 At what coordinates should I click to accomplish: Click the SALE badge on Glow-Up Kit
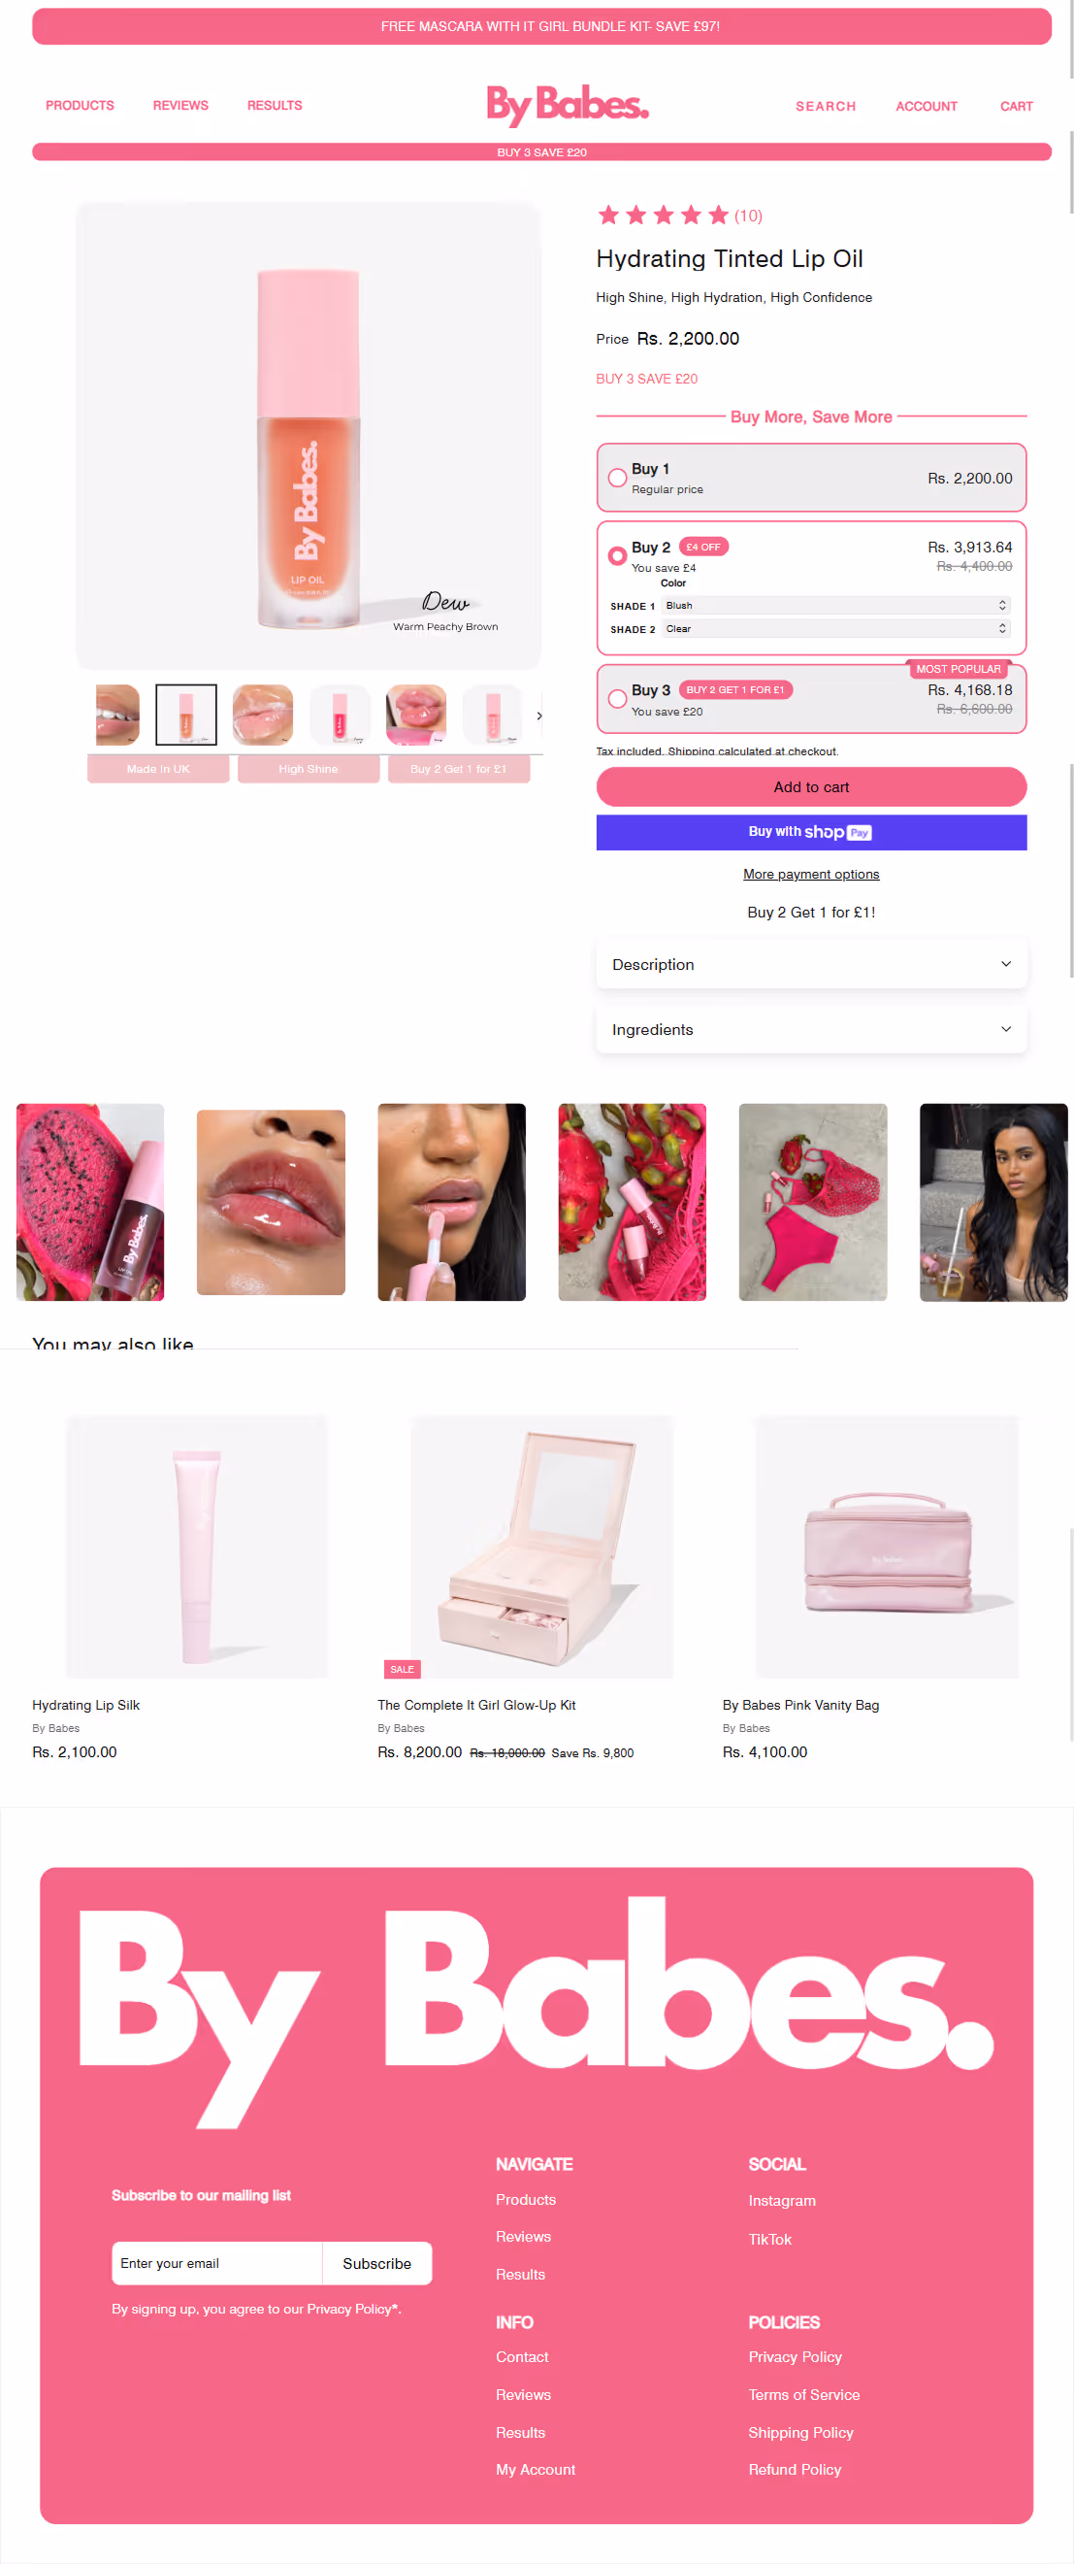pyautogui.click(x=402, y=1669)
